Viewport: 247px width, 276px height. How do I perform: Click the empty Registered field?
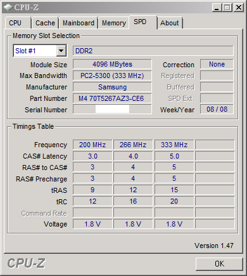tap(217, 76)
